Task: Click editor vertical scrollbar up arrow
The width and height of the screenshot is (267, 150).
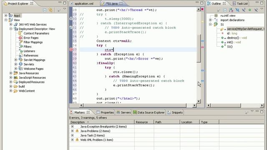Action: click(199, 9)
